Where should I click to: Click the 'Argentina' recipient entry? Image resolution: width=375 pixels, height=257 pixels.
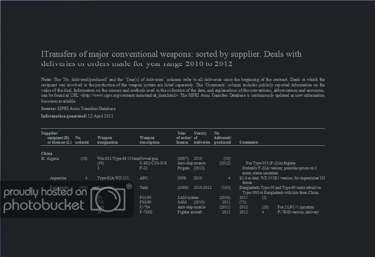pyautogui.click(x=58, y=178)
